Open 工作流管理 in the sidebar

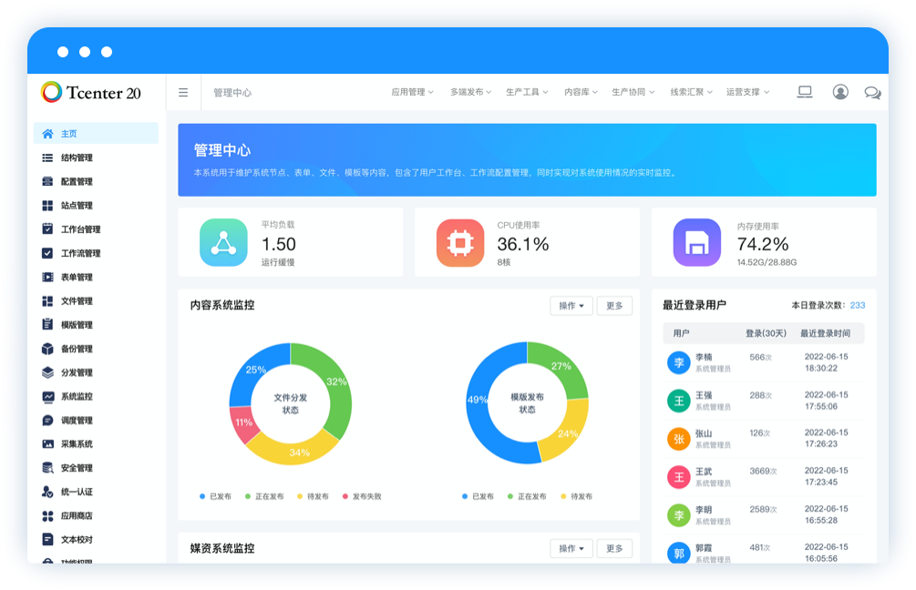pos(80,253)
